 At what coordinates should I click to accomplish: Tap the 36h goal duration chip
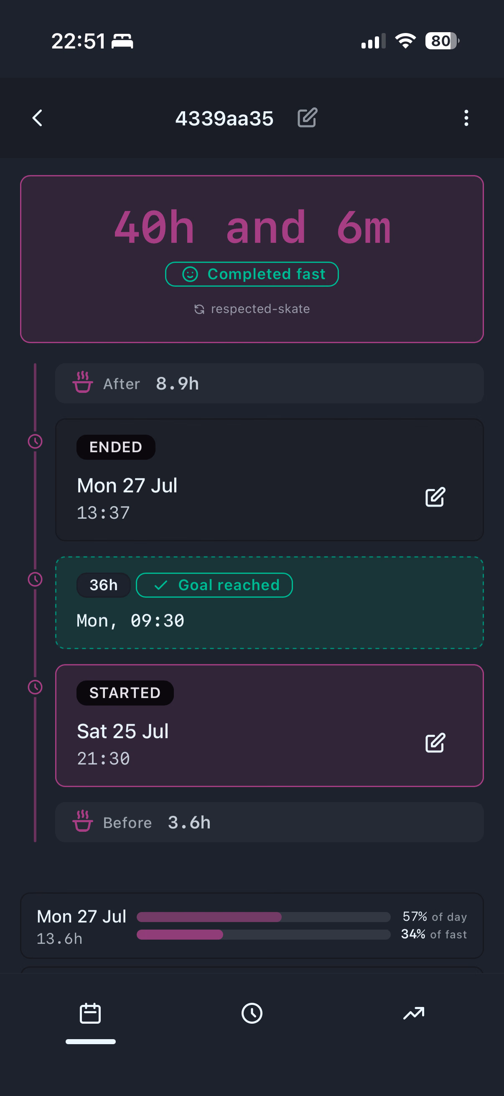[103, 585]
